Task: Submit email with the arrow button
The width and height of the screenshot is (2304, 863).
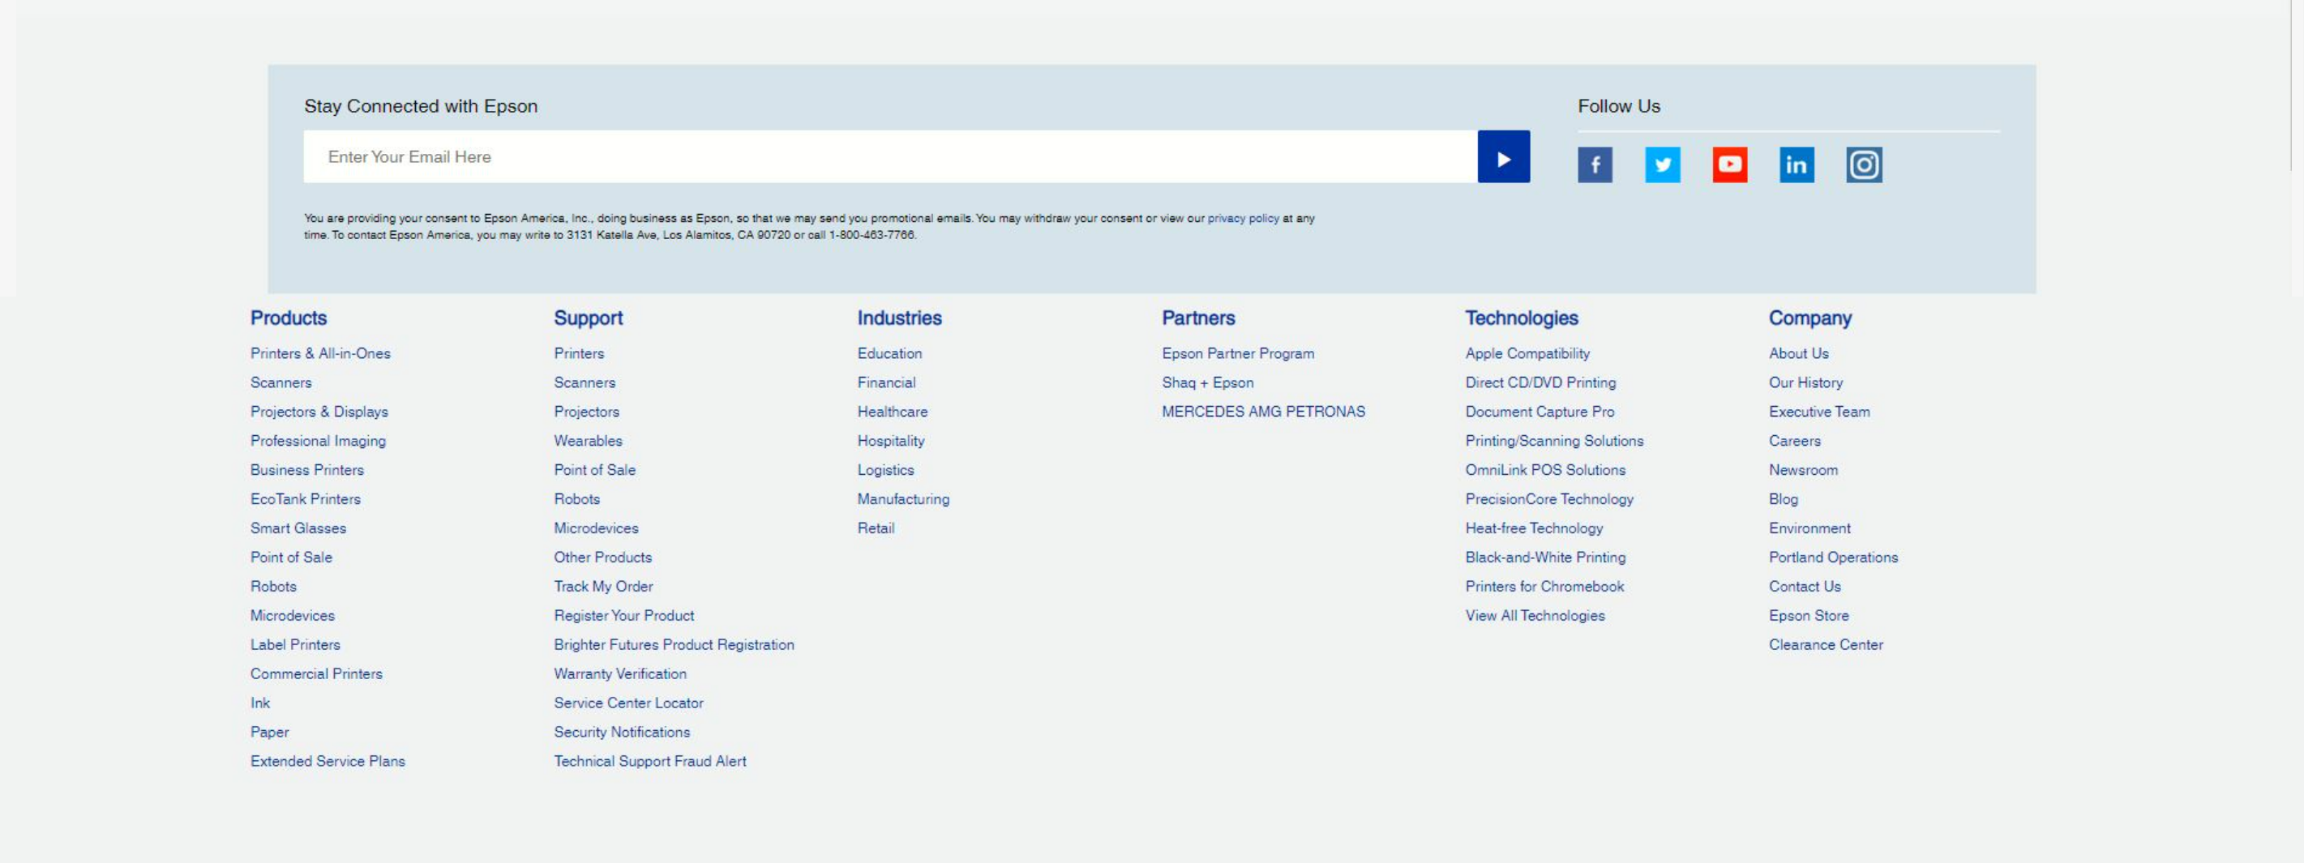Action: (x=1504, y=157)
